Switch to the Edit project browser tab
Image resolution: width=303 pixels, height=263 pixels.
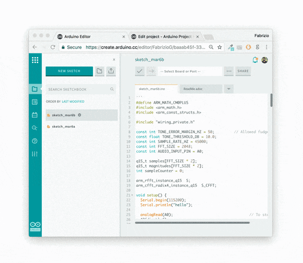click(x=165, y=37)
